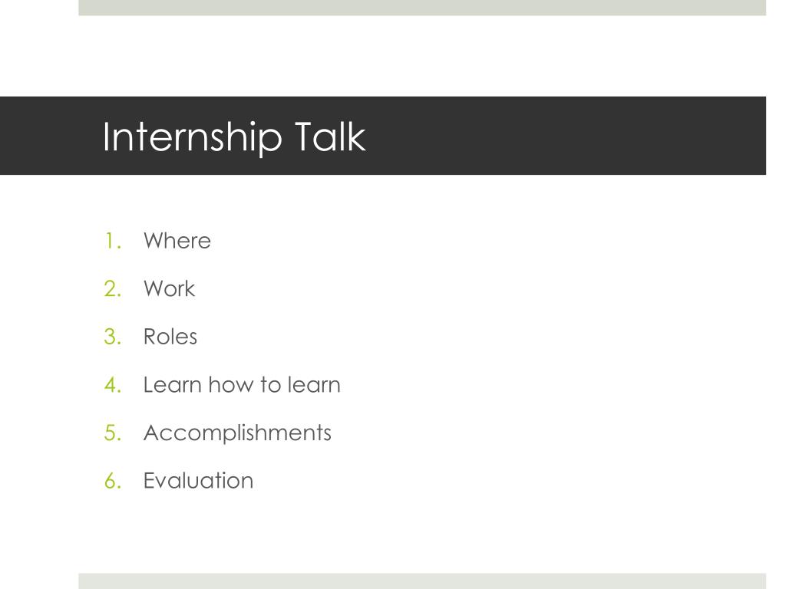Select the Accomplishments list item
The width and height of the screenshot is (786, 589).
237,433
